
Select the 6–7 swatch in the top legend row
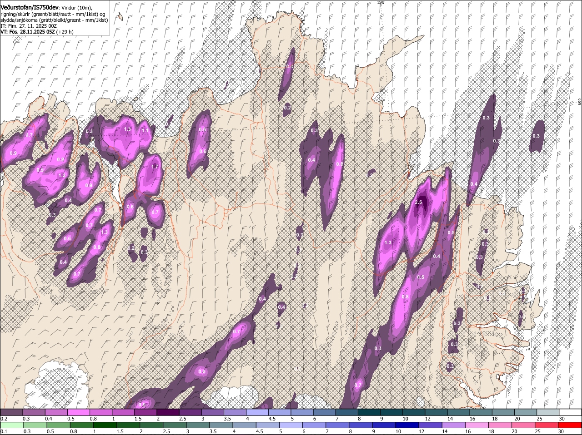324,412
